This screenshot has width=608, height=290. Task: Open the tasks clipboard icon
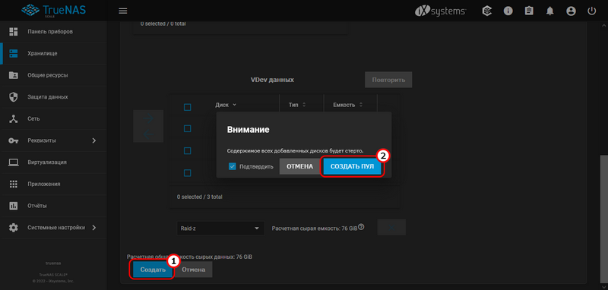pos(529,11)
